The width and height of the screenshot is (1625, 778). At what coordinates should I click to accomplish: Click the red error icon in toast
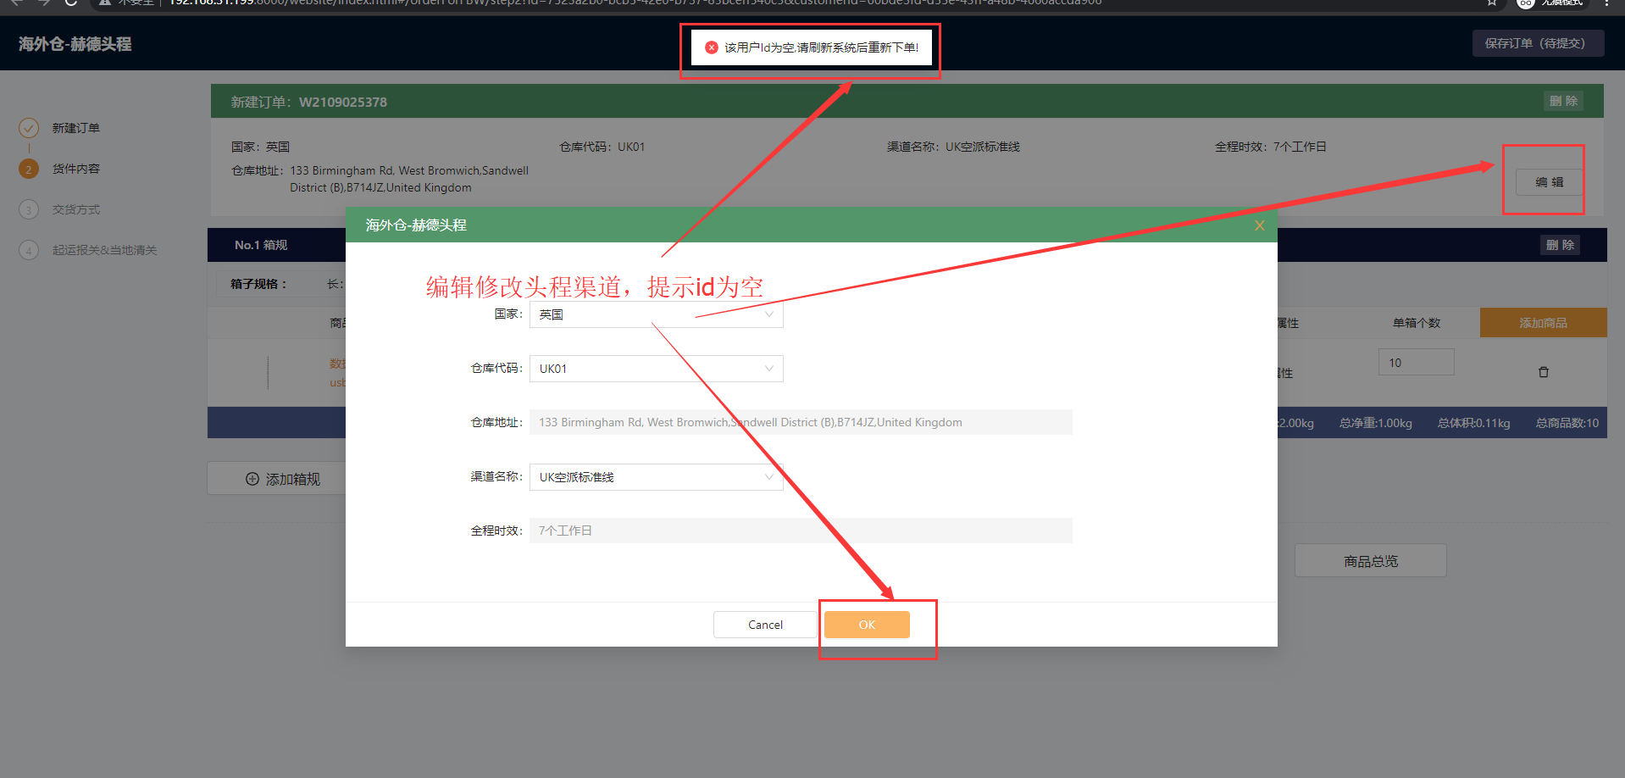(x=712, y=47)
